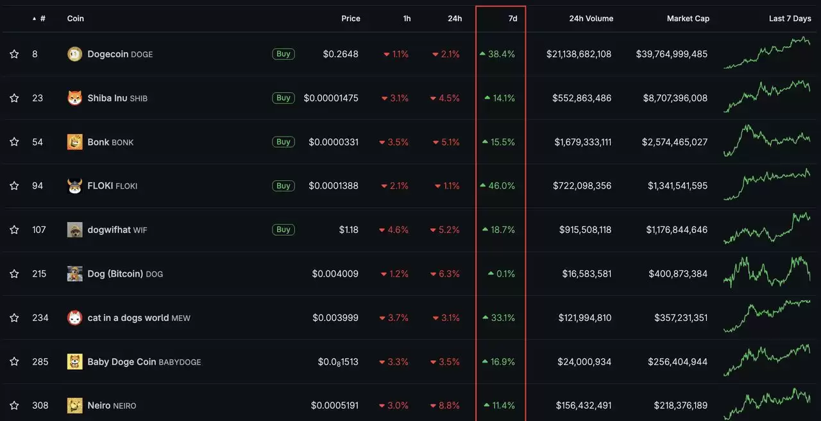Click the Neiro coin logo icon

pyautogui.click(x=74, y=406)
